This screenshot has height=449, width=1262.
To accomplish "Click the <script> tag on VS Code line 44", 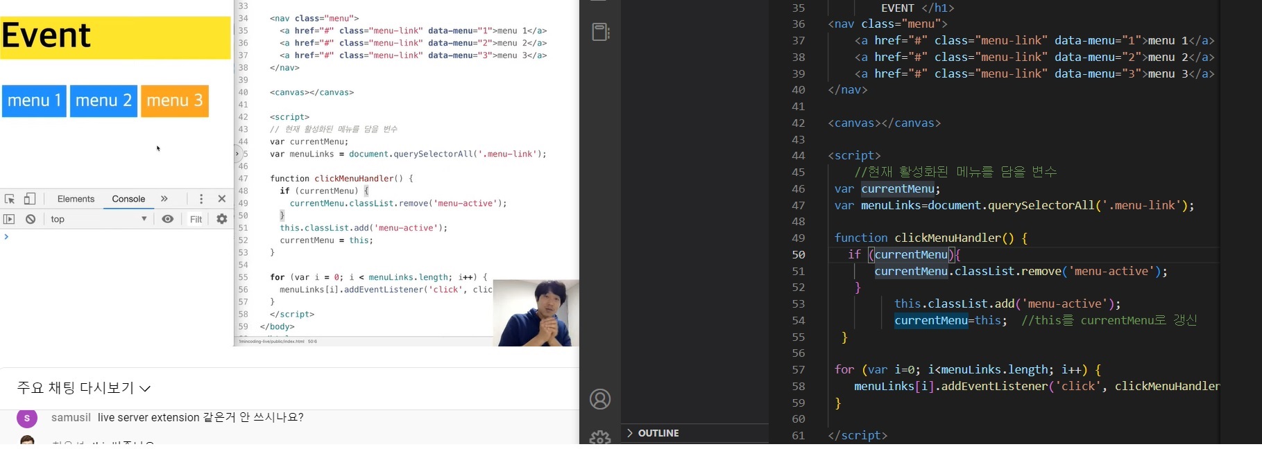I will pyautogui.click(x=854, y=155).
